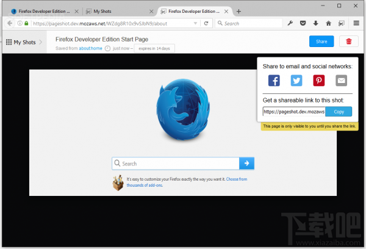This screenshot has height=249, width=366.
Task: Share shot via Facebook icon
Action: pyautogui.click(x=274, y=81)
